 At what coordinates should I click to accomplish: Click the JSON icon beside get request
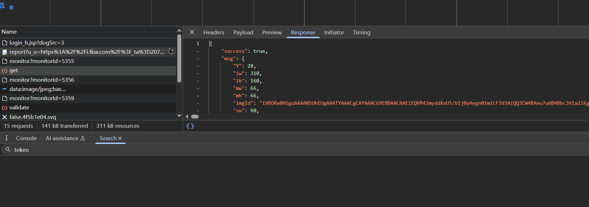click(x=5, y=70)
